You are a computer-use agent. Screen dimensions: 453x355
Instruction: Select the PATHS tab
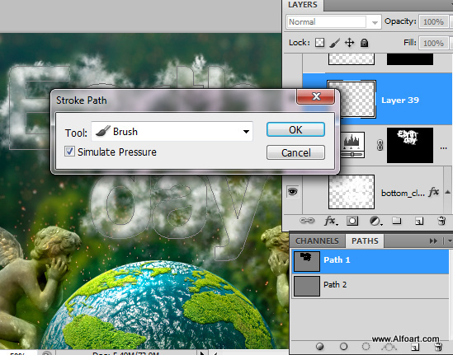pyautogui.click(x=365, y=241)
